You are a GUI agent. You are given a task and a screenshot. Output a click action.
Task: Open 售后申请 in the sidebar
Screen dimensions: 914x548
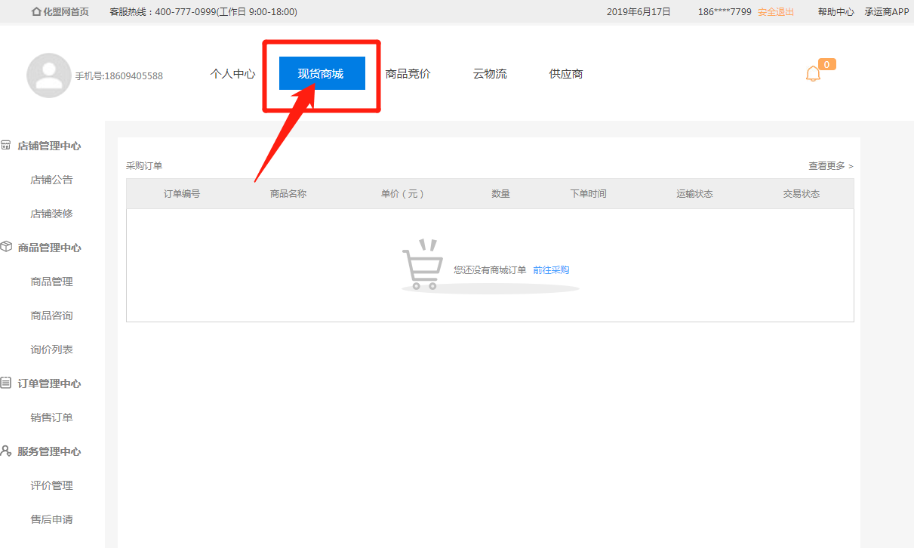tap(51, 519)
